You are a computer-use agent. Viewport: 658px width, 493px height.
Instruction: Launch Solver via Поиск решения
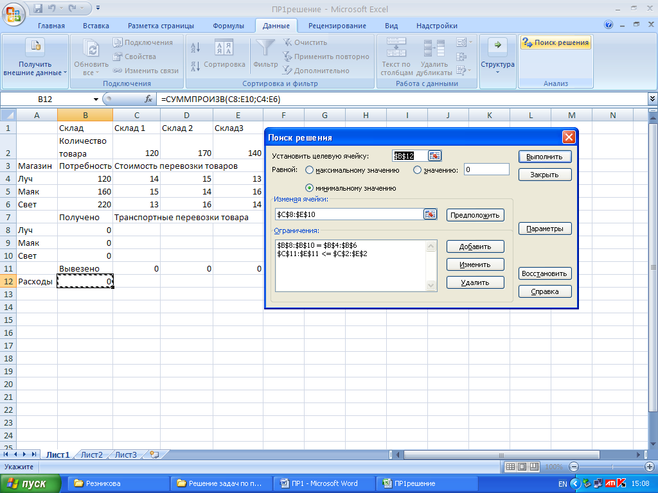point(556,42)
